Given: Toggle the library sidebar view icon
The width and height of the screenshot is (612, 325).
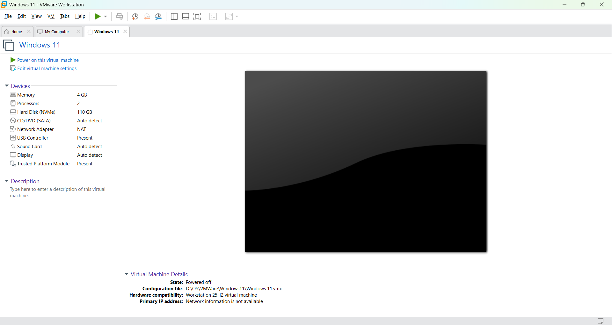Looking at the screenshot, I should click(x=174, y=17).
